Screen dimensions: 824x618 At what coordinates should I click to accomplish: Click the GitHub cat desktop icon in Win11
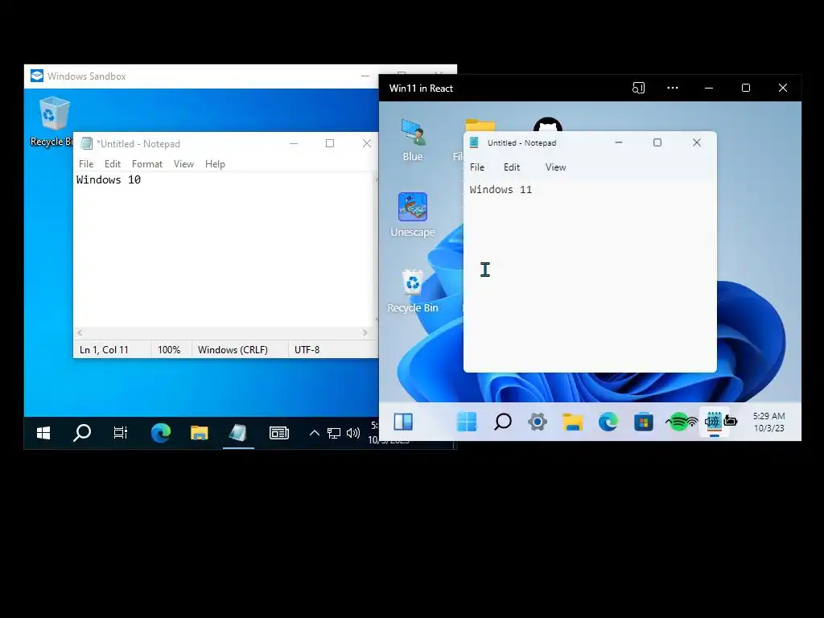pyautogui.click(x=547, y=125)
